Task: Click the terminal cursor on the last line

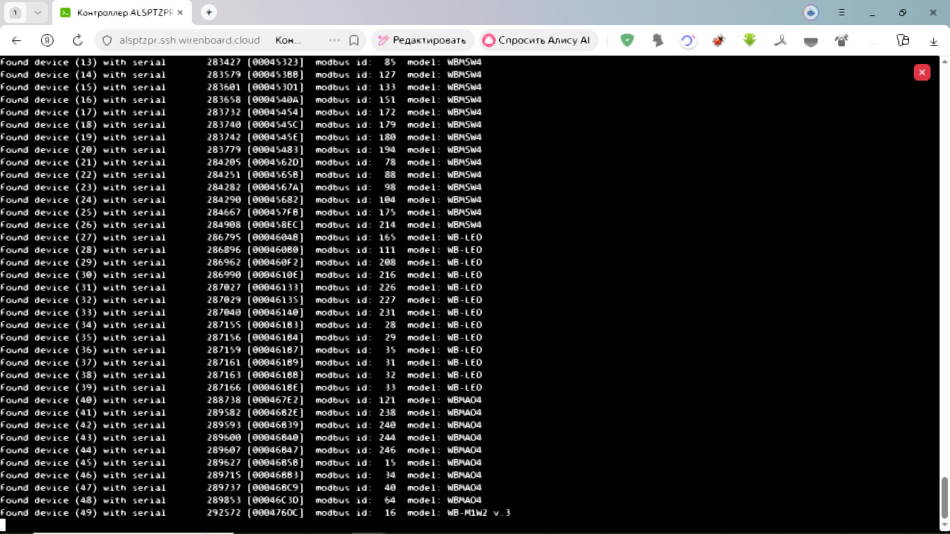Action: (x=3, y=525)
